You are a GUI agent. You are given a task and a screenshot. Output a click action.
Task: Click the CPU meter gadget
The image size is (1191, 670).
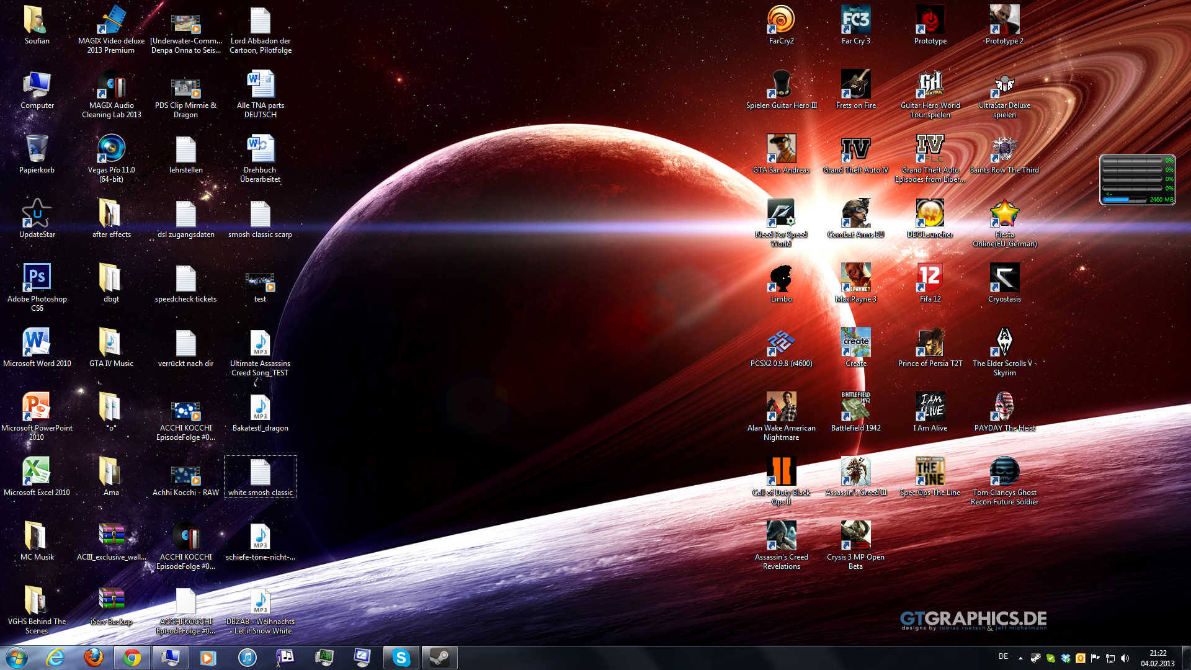coord(1137,180)
